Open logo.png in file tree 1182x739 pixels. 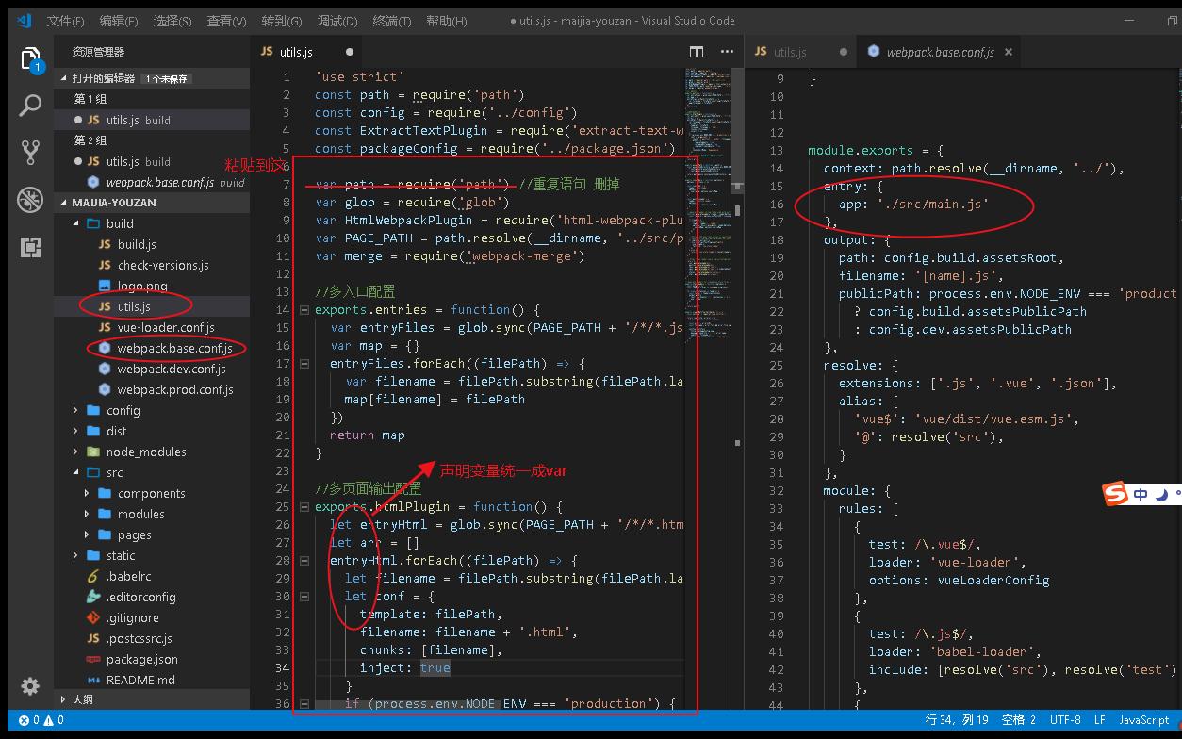tap(151, 286)
